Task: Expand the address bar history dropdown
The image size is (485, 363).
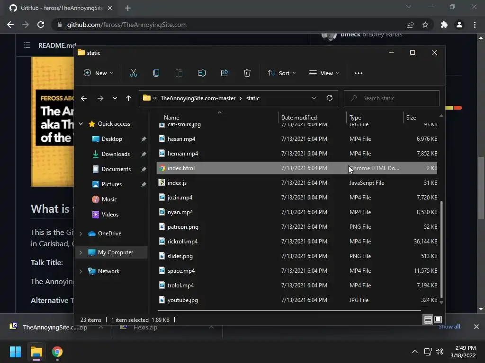Action: point(314,98)
